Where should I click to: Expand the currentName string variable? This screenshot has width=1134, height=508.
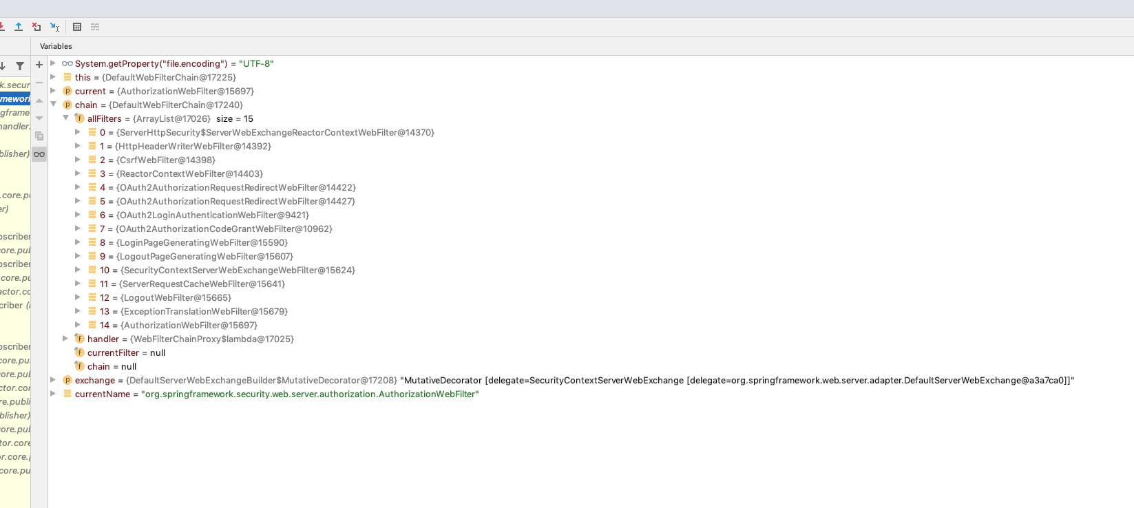point(53,393)
